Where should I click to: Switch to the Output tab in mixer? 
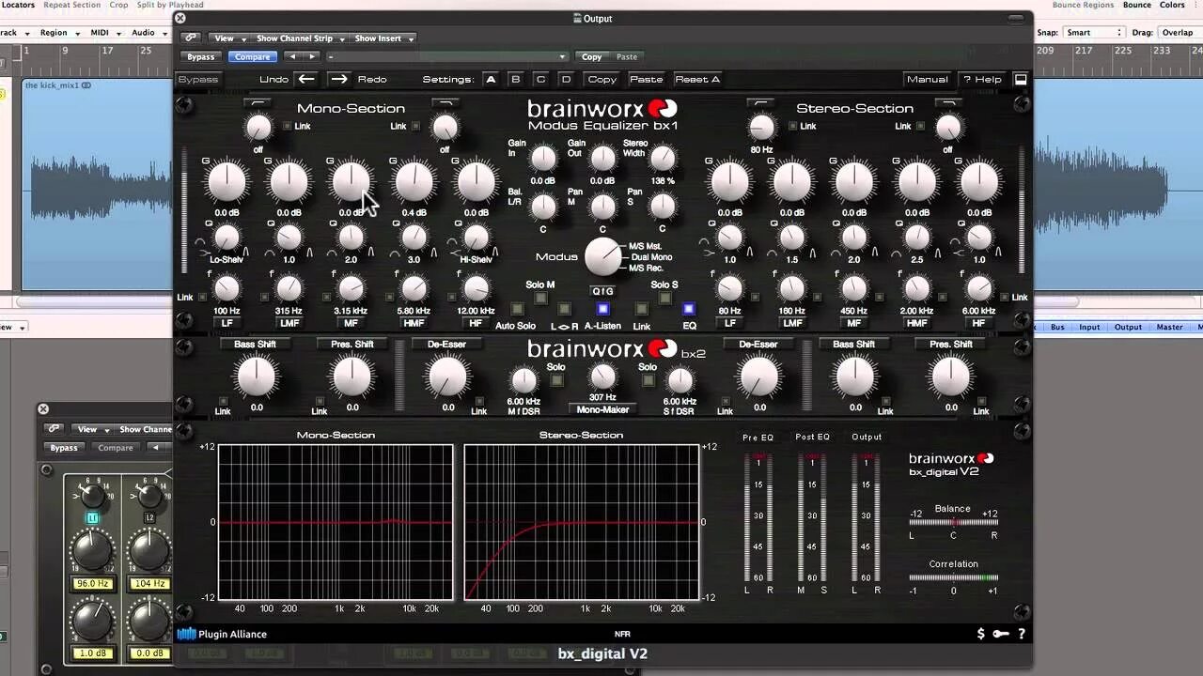[x=1128, y=327]
